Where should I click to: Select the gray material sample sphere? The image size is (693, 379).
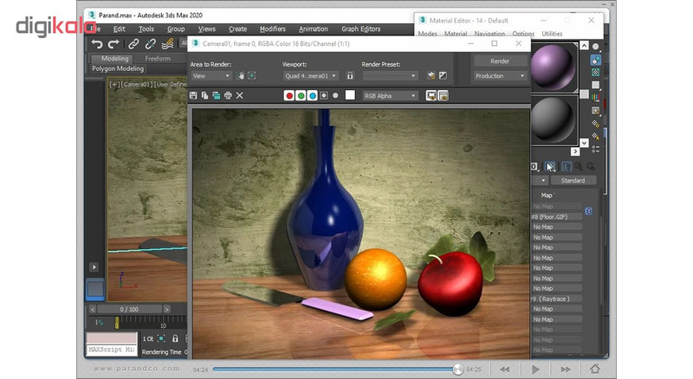[554, 119]
